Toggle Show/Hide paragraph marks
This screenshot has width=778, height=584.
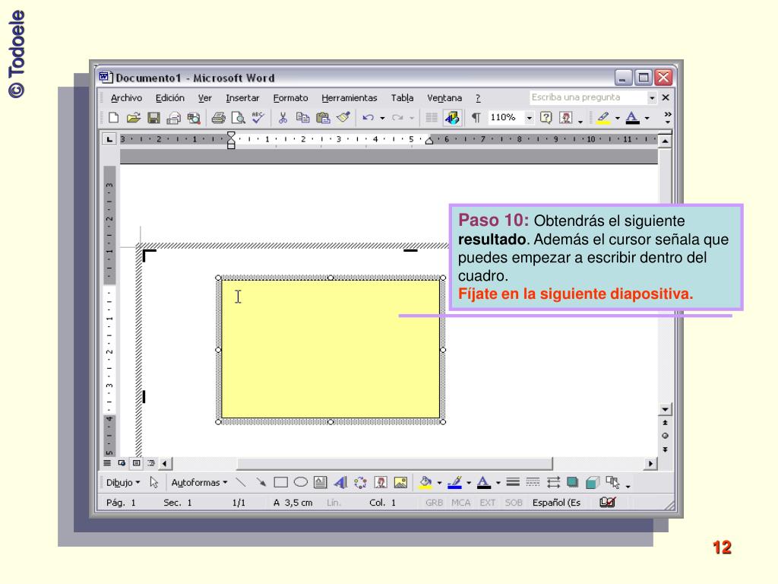tap(476, 118)
